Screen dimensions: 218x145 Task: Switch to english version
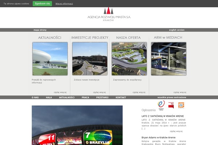click(x=177, y=30)
